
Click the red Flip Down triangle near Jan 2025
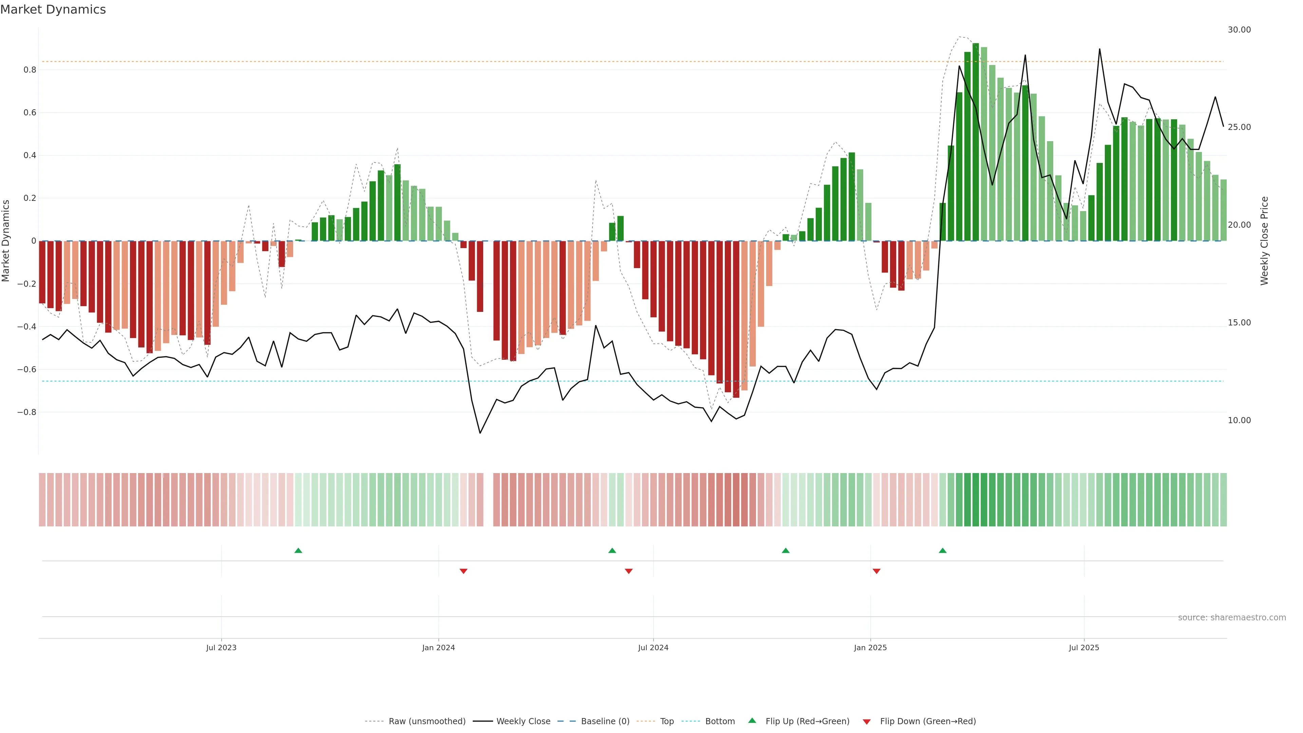tap(876, 571)
